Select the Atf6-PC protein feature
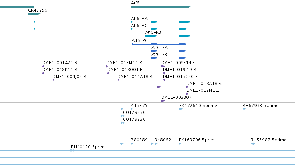The height and width of the screenshot is (166, 295). pos(159,44)
